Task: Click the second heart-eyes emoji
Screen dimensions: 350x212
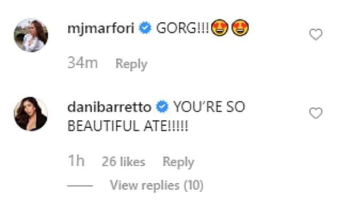Action: 240,28
